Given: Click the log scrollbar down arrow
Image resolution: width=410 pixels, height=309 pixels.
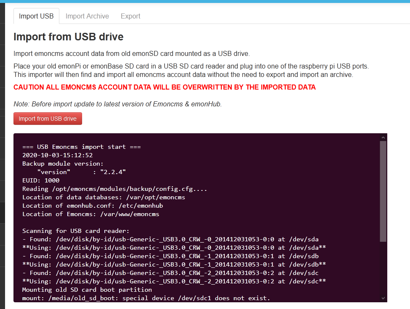Looking at the screenshot, I should coord(383,298).
